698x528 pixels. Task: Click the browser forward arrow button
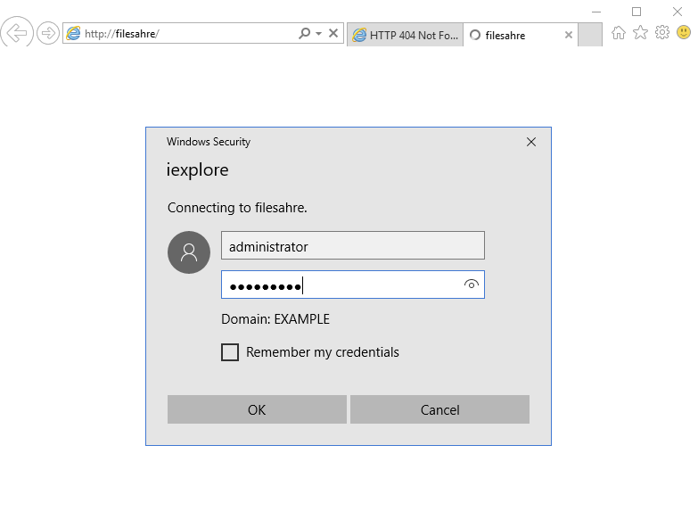point(47,33)
